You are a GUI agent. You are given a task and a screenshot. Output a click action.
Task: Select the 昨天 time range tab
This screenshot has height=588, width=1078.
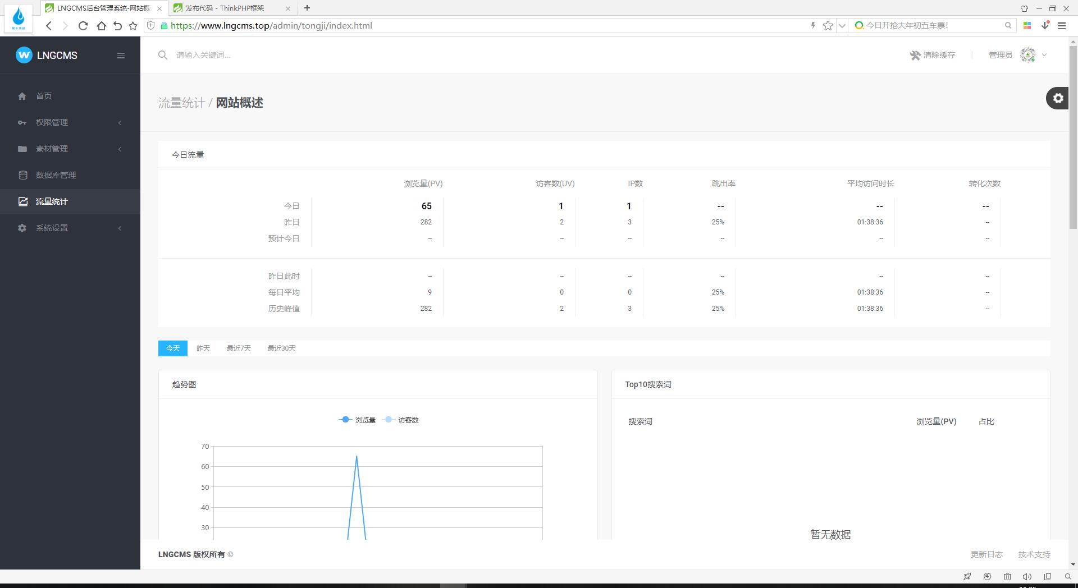[203, 348]
